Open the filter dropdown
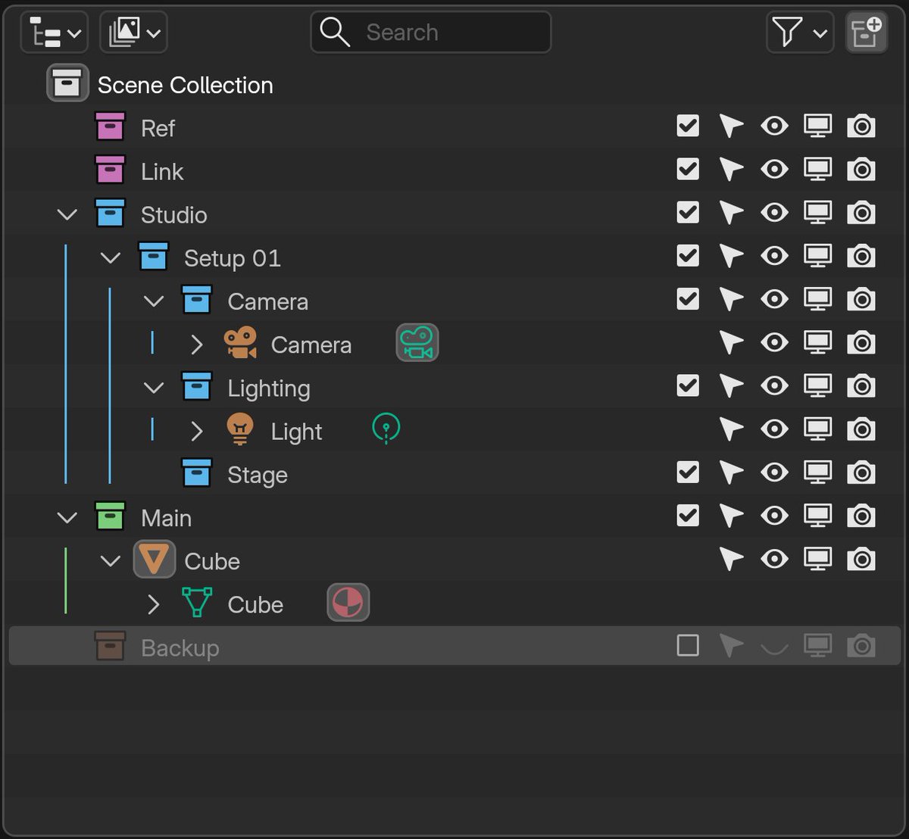This screenshot has height=839, width=909. point(800,33)
